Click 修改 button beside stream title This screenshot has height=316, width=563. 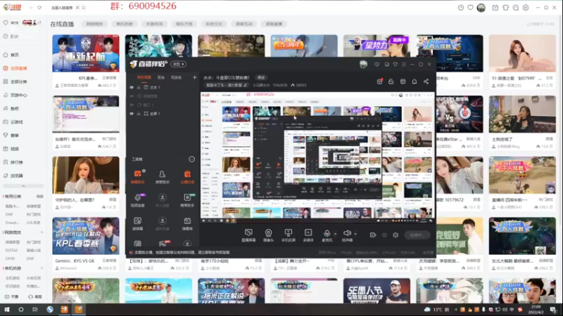[x=261, y=77]
